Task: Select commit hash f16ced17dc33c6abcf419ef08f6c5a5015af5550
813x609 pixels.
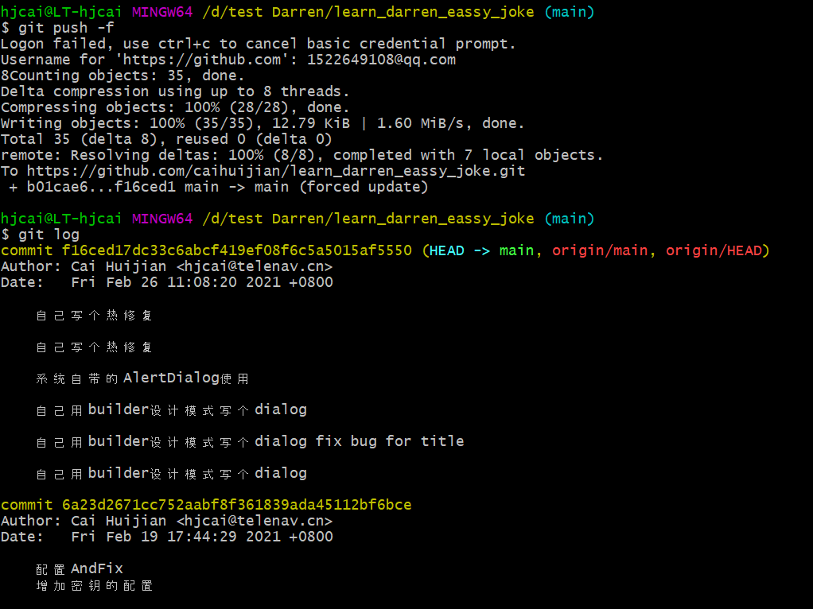Action: click(x=237, y=251)
